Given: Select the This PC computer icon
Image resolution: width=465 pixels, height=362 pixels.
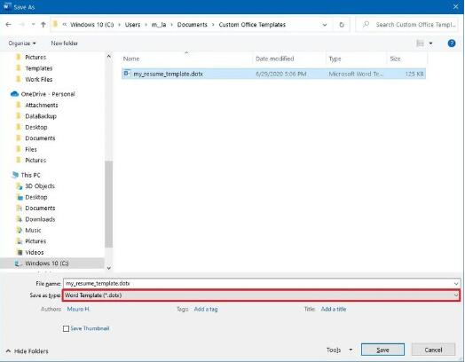Looking at the screenshot, I should point(15,175).
